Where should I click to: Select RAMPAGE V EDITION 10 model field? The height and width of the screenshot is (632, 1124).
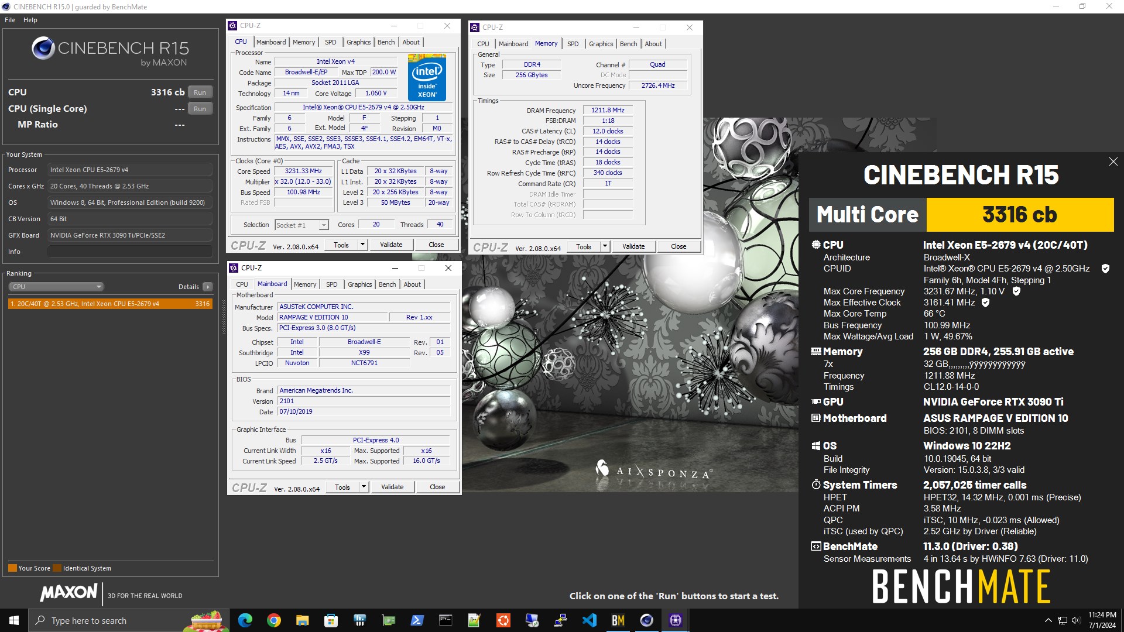coord(333,317)
